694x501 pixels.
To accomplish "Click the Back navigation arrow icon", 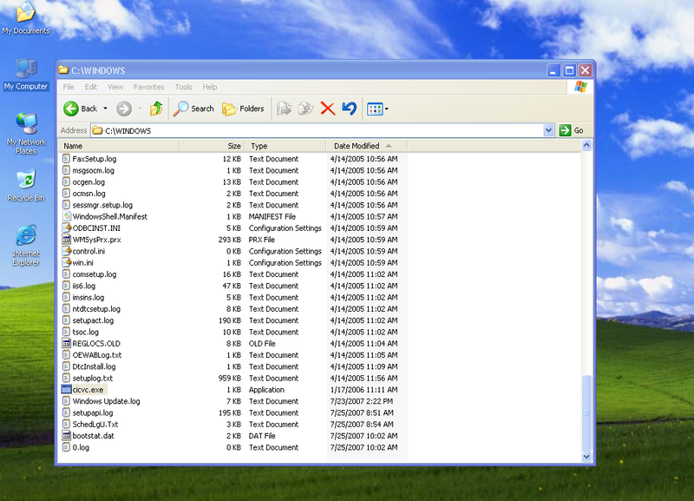I will click(71, 109).
